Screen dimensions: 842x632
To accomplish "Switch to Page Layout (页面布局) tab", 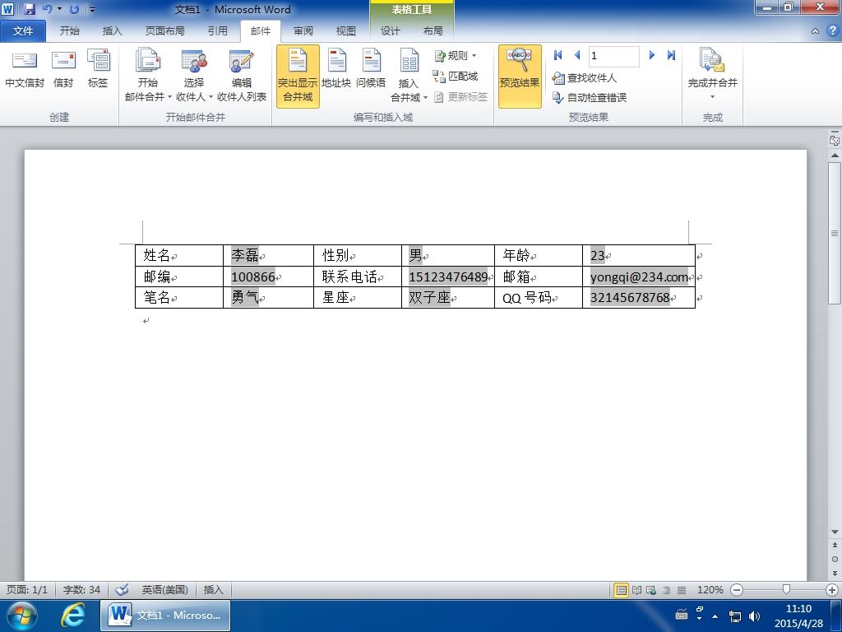I will 164,31.
